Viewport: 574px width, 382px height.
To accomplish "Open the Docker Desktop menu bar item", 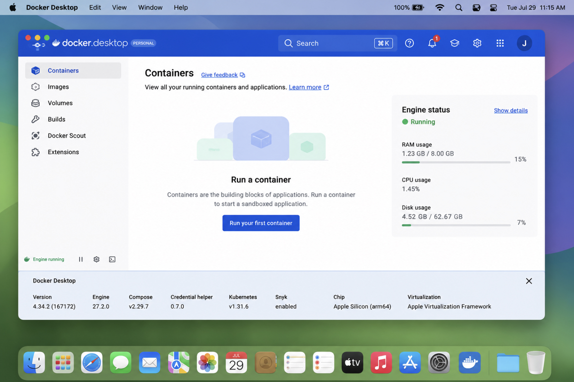I will point(52,8).
